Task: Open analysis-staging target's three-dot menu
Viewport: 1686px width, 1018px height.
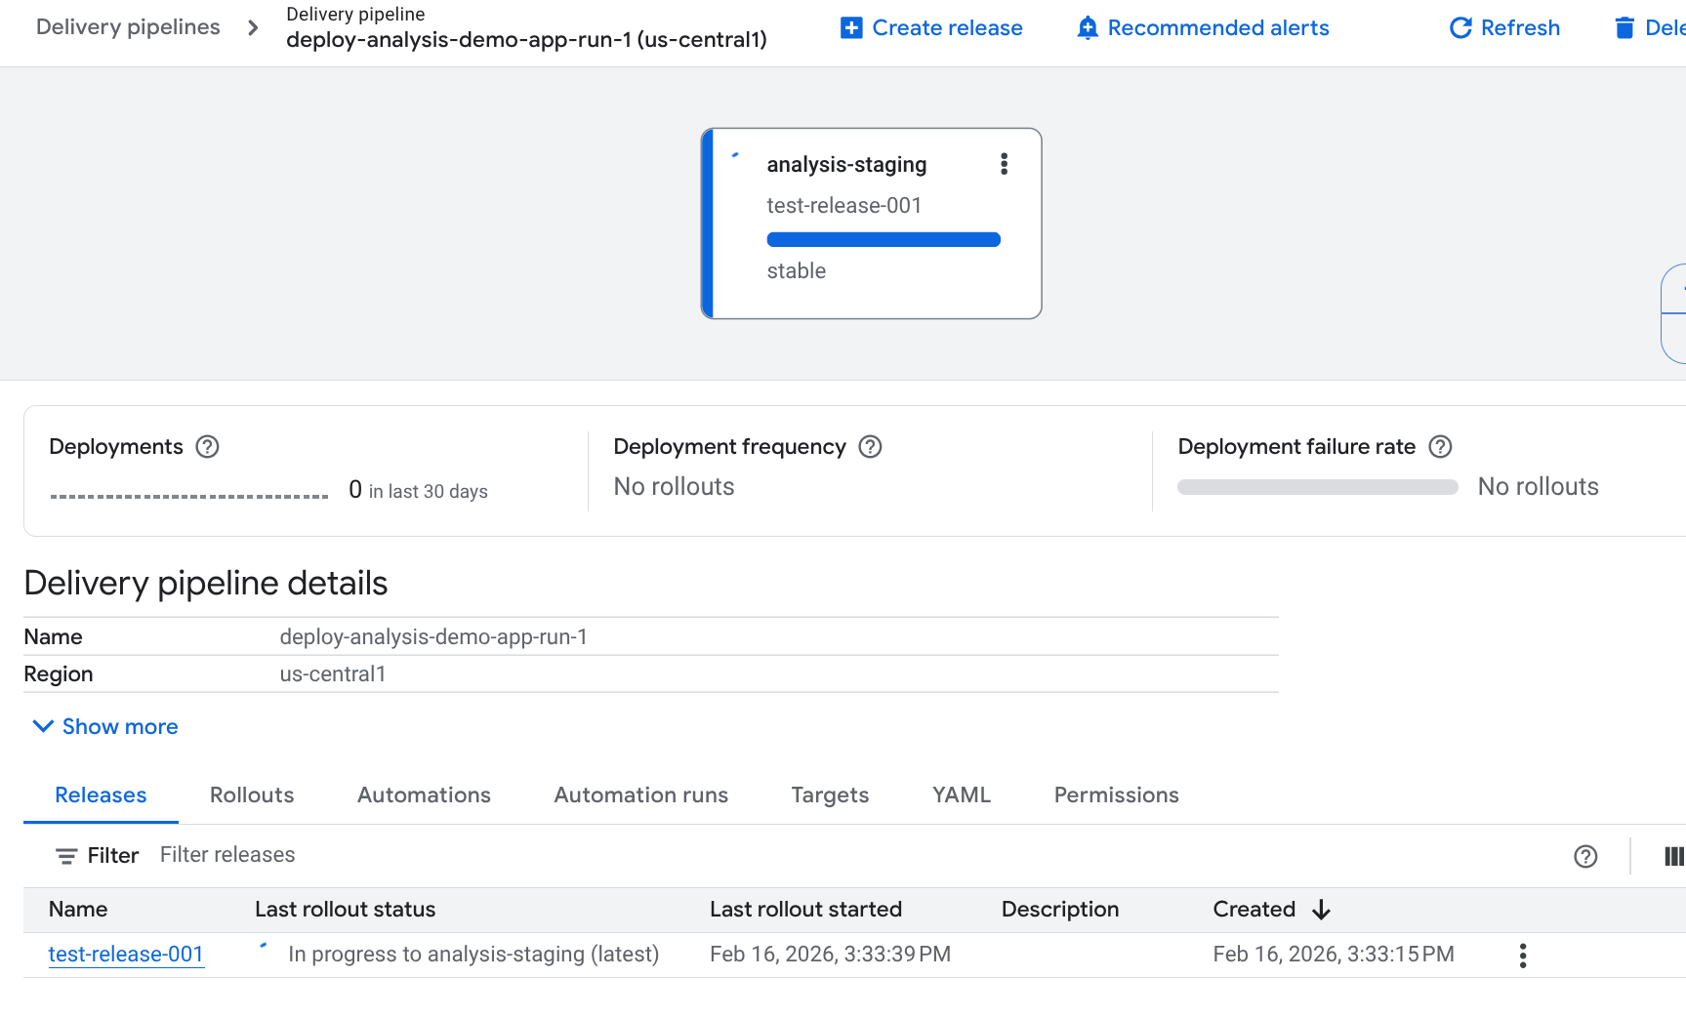Action: click(x=1004, y=164)
